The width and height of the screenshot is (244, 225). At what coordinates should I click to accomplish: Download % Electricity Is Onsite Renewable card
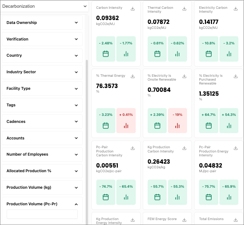(x=184, y=76)
